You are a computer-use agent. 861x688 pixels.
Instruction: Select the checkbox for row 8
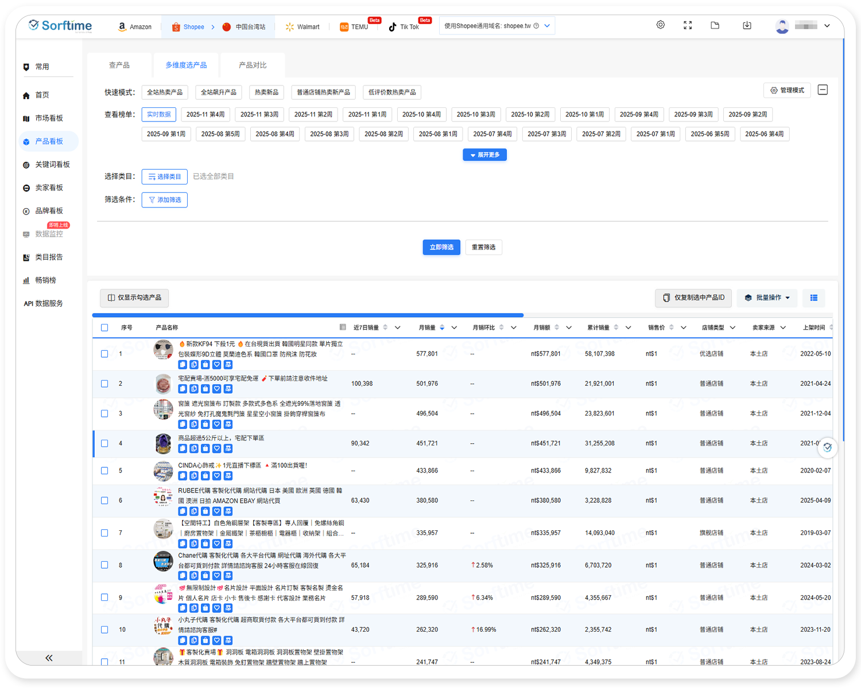click(104, 565)
